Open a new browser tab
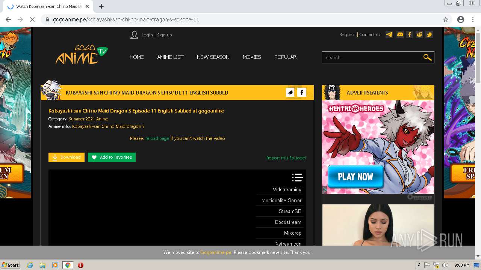This screenshot has width=481, height=270. point(101,6)
